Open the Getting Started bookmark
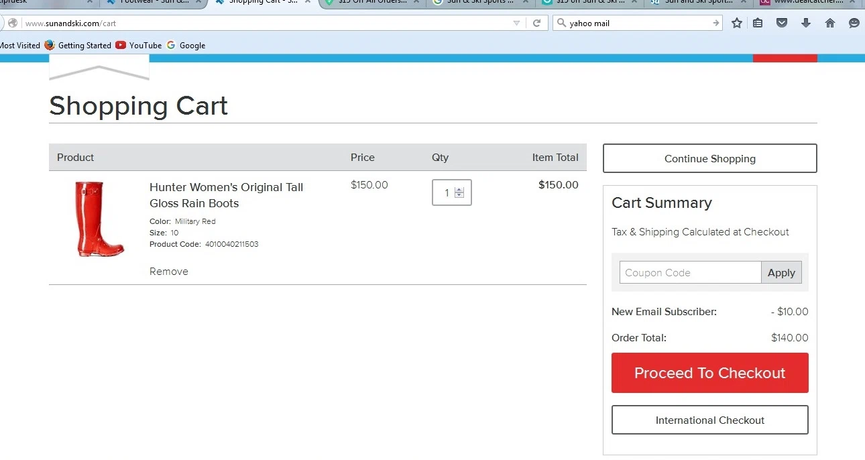The width and height of the screenshot is (865, 460). pyautogui.click(x=78, y=46)
